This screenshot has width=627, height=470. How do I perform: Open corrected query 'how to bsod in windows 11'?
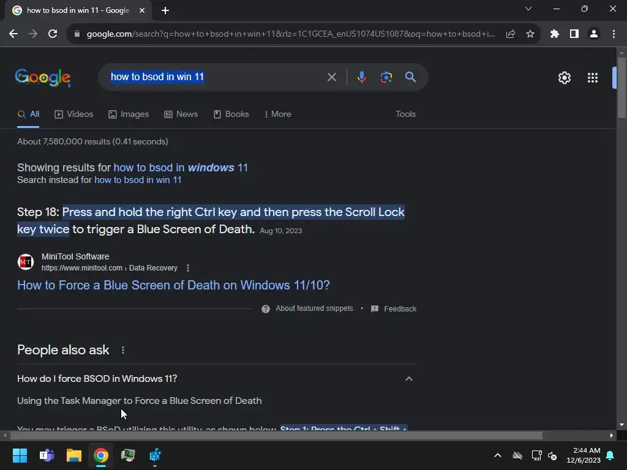tap(181, 168)
